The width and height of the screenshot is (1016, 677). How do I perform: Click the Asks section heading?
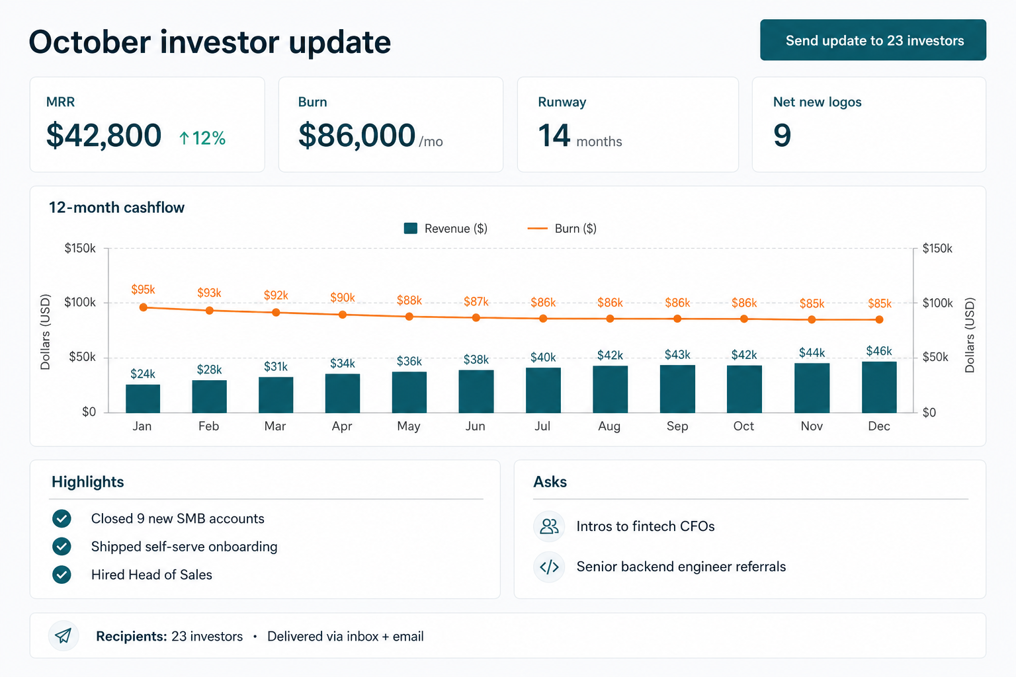point(550,482)
